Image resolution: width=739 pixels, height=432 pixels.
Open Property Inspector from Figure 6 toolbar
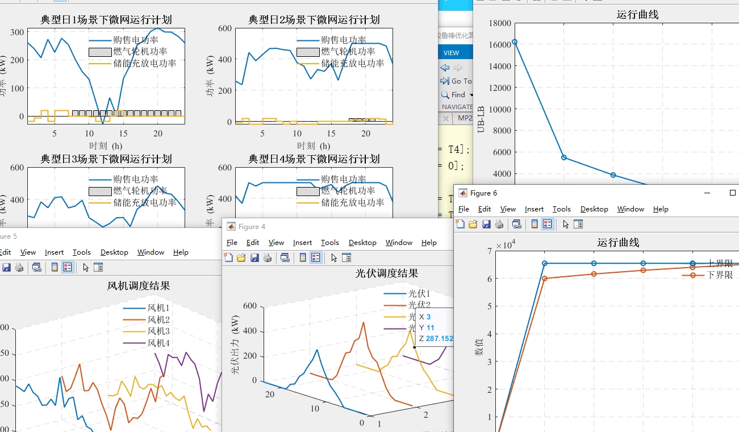click(x=578, y=224)
